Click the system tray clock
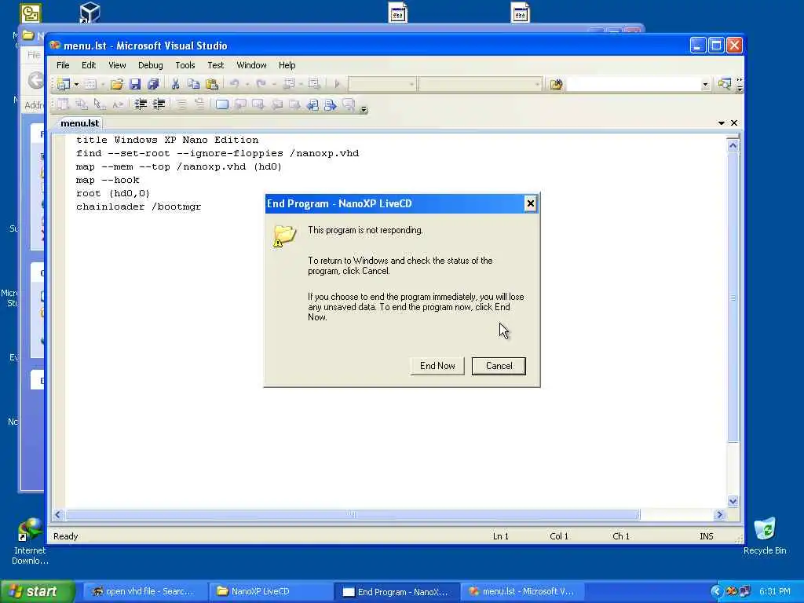The image size is (804, 603). tap(775, 591)
